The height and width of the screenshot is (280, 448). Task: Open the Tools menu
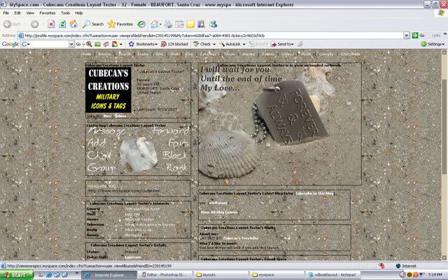(x=65, y=13)
